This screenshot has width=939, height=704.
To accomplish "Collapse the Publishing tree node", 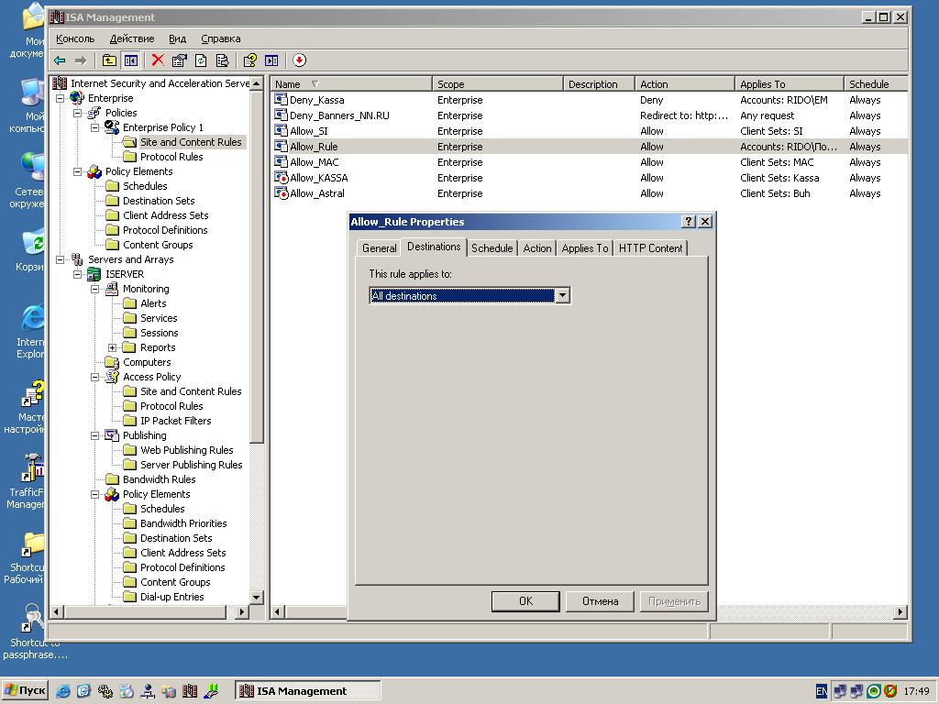I will 94,435.
